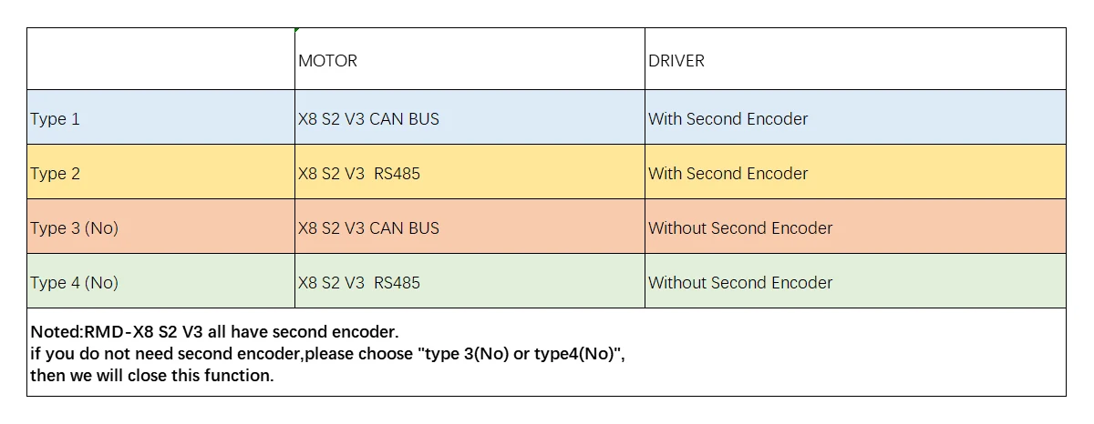Click the "then we will close this function" line

[152, 375]
